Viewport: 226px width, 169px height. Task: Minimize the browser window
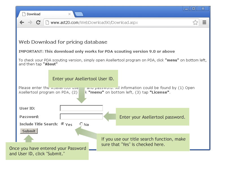pos(186,9)
